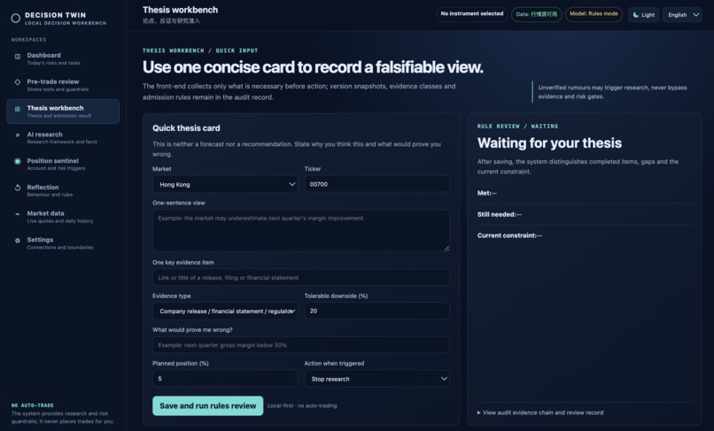Go to Pre-trade review workspace
This screenshot has height=431, width=714.
(x=63, y=85)
